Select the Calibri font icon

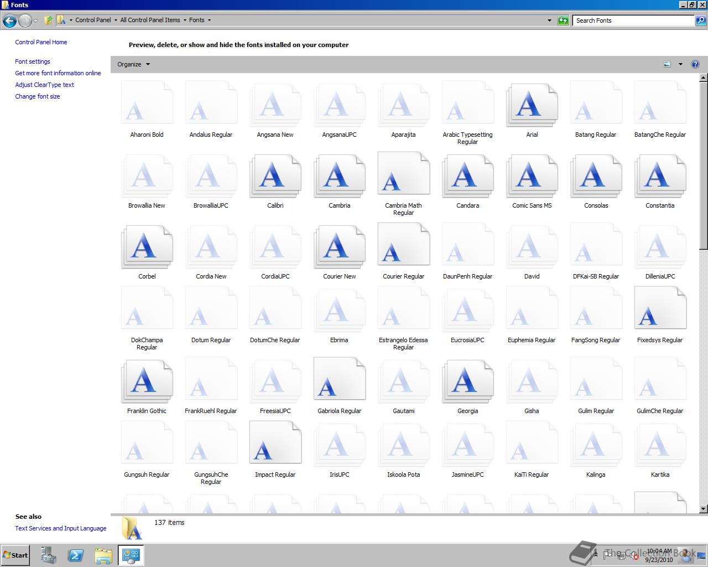[x=275, y=176]
